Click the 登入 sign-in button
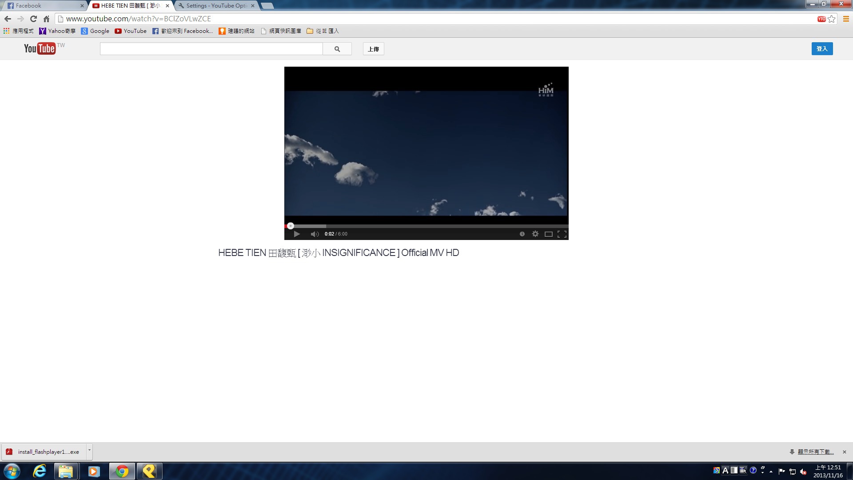Viewport: 853px width, 480px height. click(822, 49)
